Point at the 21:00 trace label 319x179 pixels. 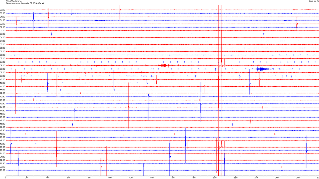(x=3, y=153)
